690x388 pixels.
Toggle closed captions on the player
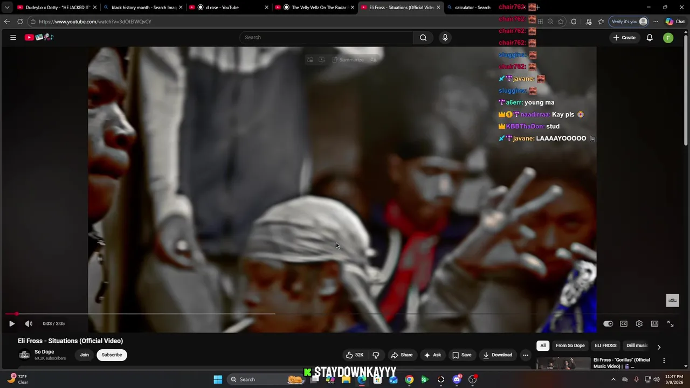[x=624, y=323]
